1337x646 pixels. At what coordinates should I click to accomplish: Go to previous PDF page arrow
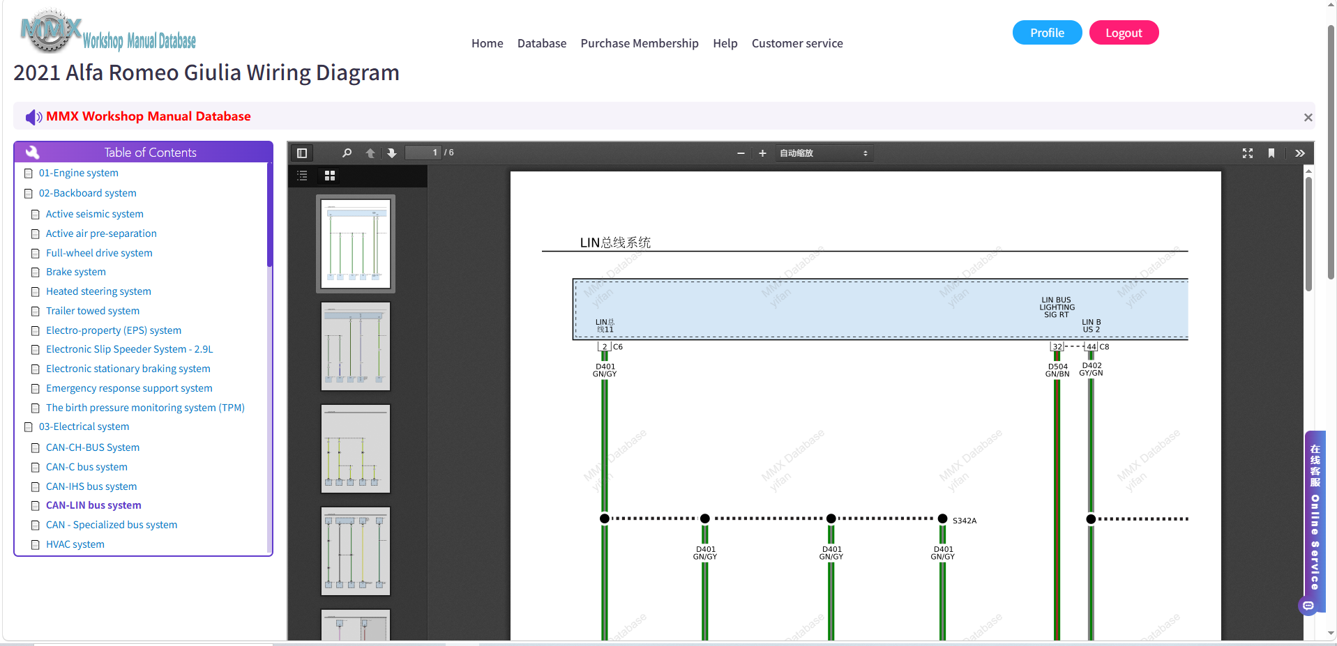370,153
